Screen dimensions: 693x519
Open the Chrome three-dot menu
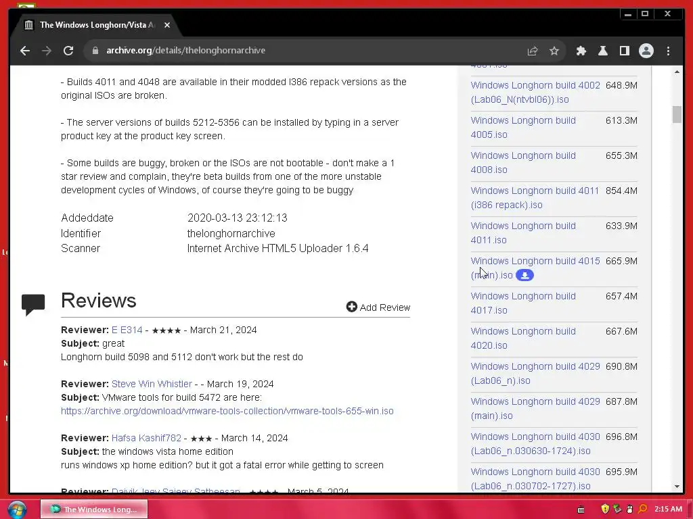[x=668, y=51]
